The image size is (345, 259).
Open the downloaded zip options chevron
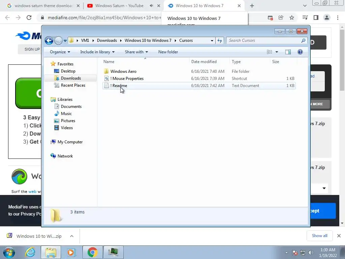[72, 236]
